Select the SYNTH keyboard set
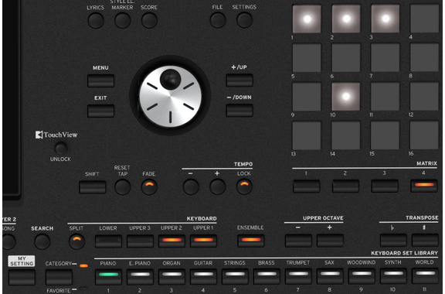The image size is (445, 294). pos(393,276)
